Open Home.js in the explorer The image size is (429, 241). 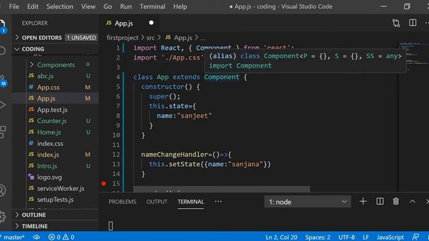tap(56, 132)
